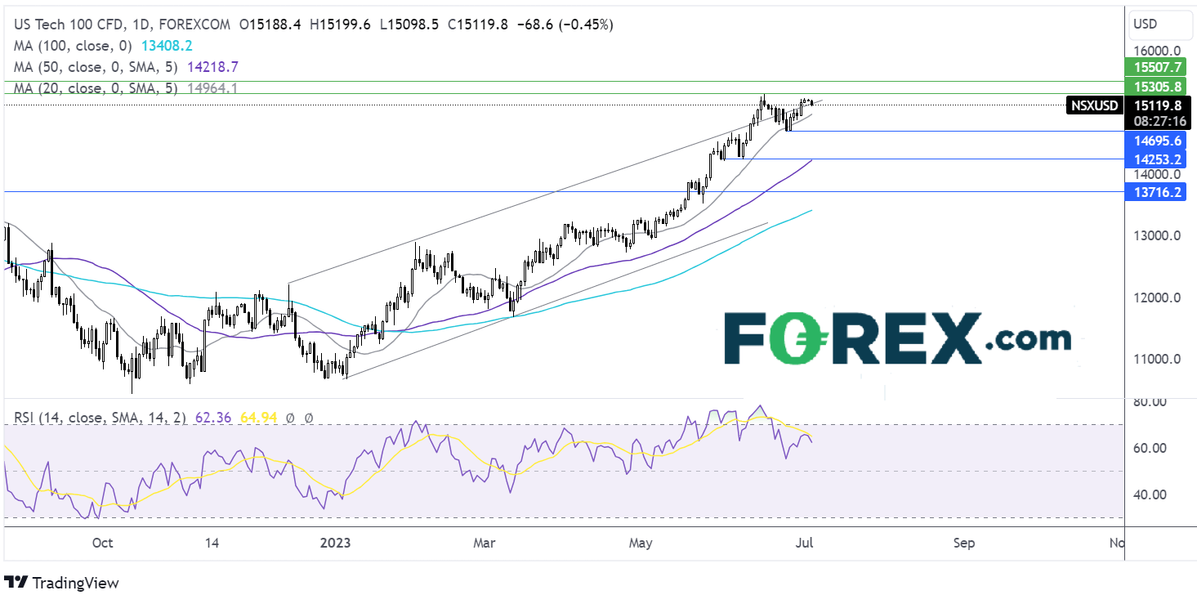The width and height of the screenshot is (1197, 604).
Task: Click the Sep label on time axis
Action: point(964,543)
